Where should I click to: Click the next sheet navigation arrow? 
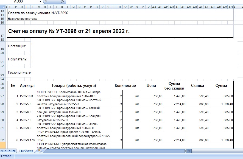coord(10,151)
